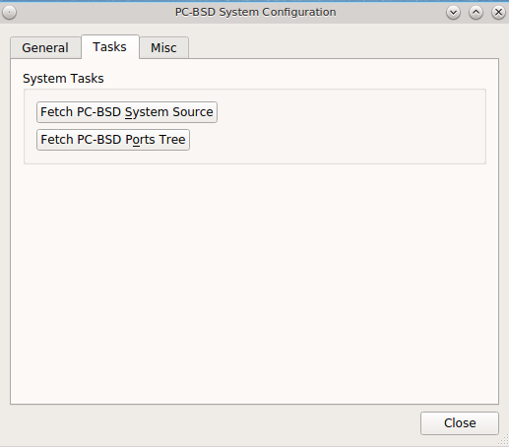Select the Tasks tab
509x447 pixels.
tap(110, 47)
